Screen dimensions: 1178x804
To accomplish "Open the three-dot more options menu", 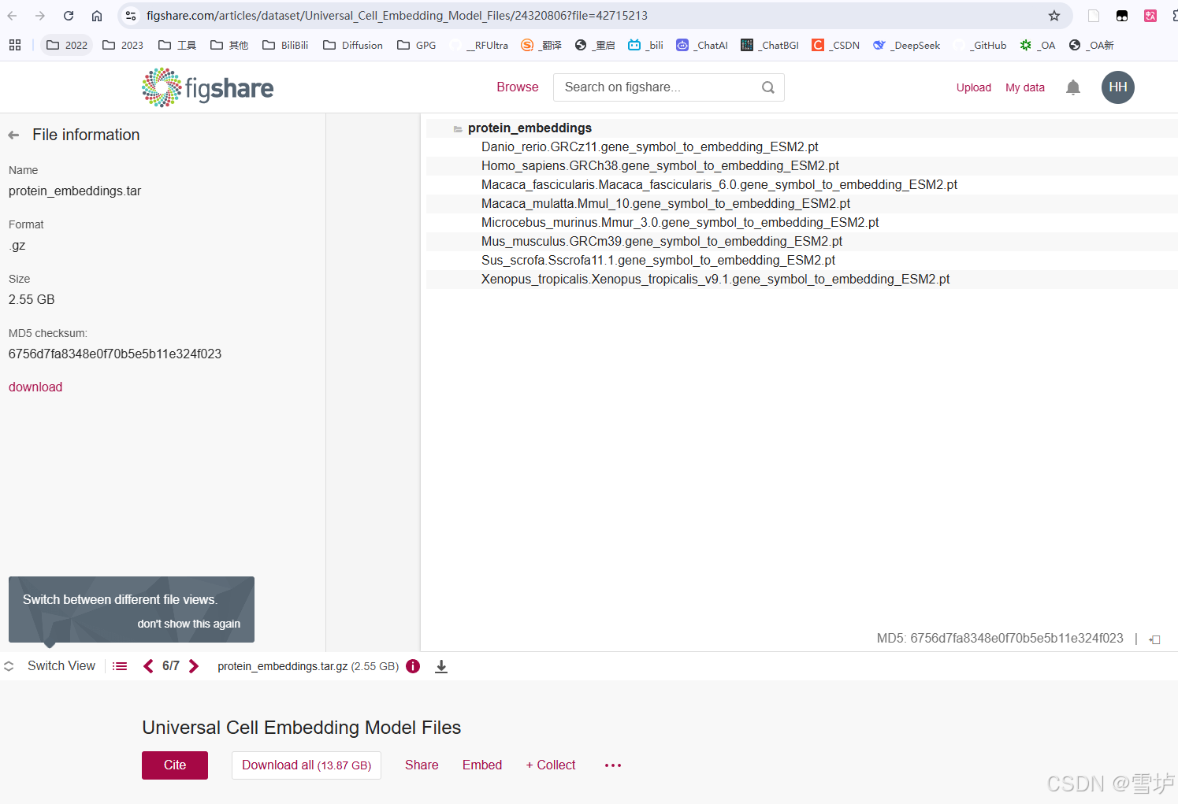I will click(613, 765).
